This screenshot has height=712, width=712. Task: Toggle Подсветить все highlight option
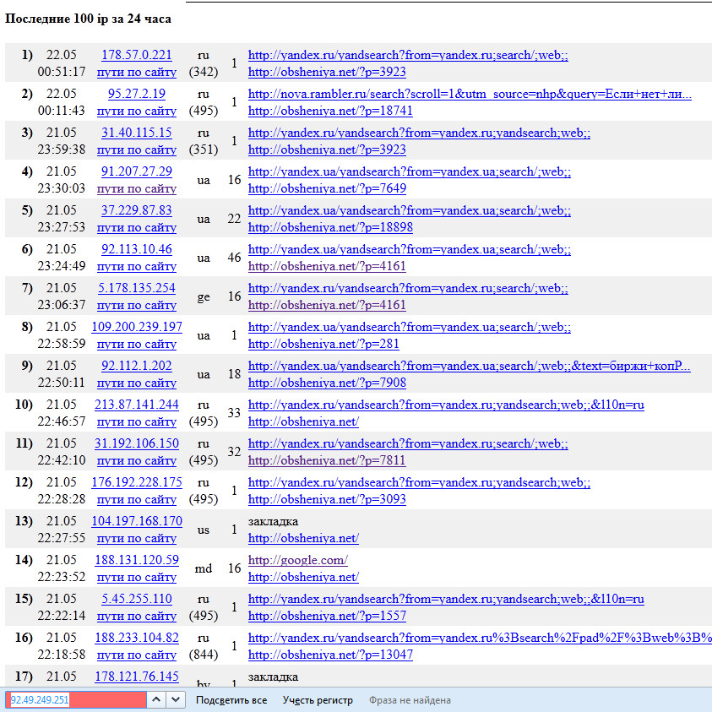tap(231, 700)
